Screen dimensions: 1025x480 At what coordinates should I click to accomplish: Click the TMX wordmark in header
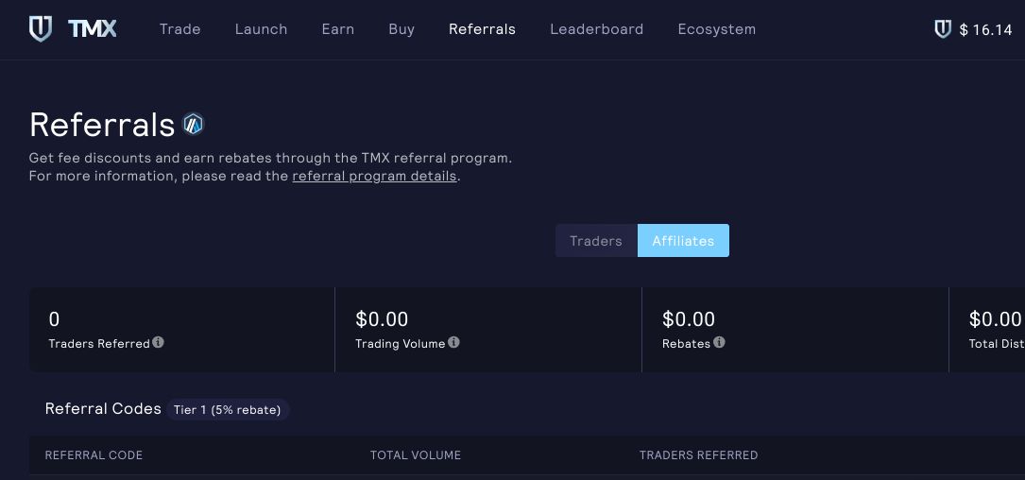93,28
